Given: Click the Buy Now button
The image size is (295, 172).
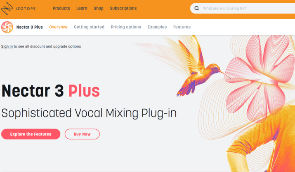Looking at the screenshot, I should (x=82, y=134).
